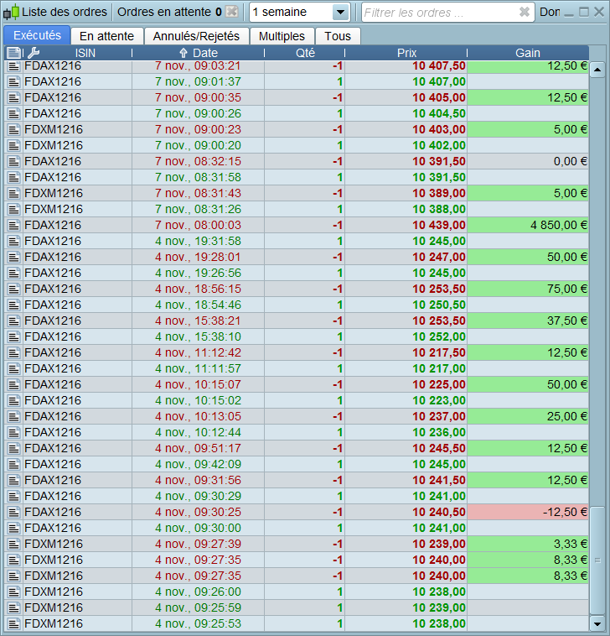
Task: Click the scrollbar down arrow
Action: coord(597,623)
